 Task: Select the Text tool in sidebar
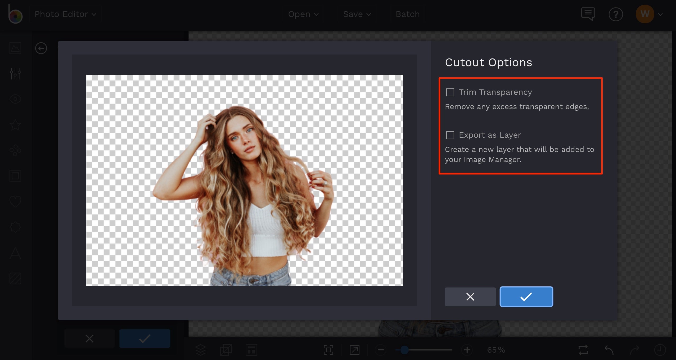coord(15,253)
